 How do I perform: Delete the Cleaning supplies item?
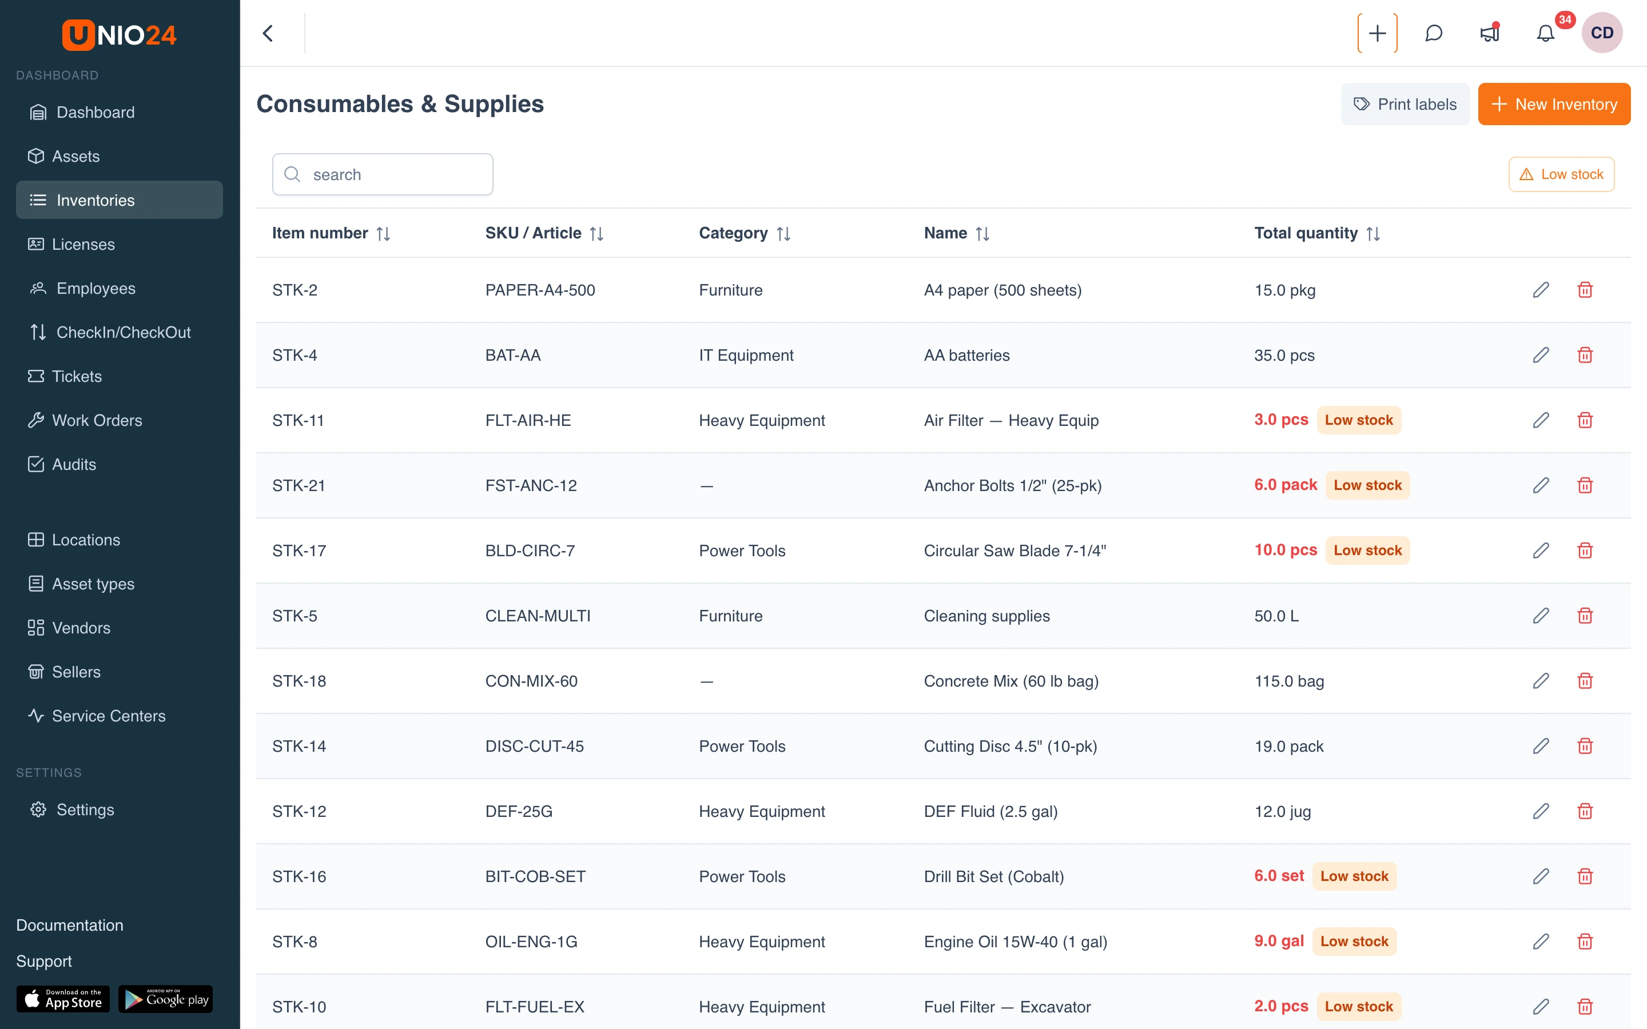(1585, 616)
